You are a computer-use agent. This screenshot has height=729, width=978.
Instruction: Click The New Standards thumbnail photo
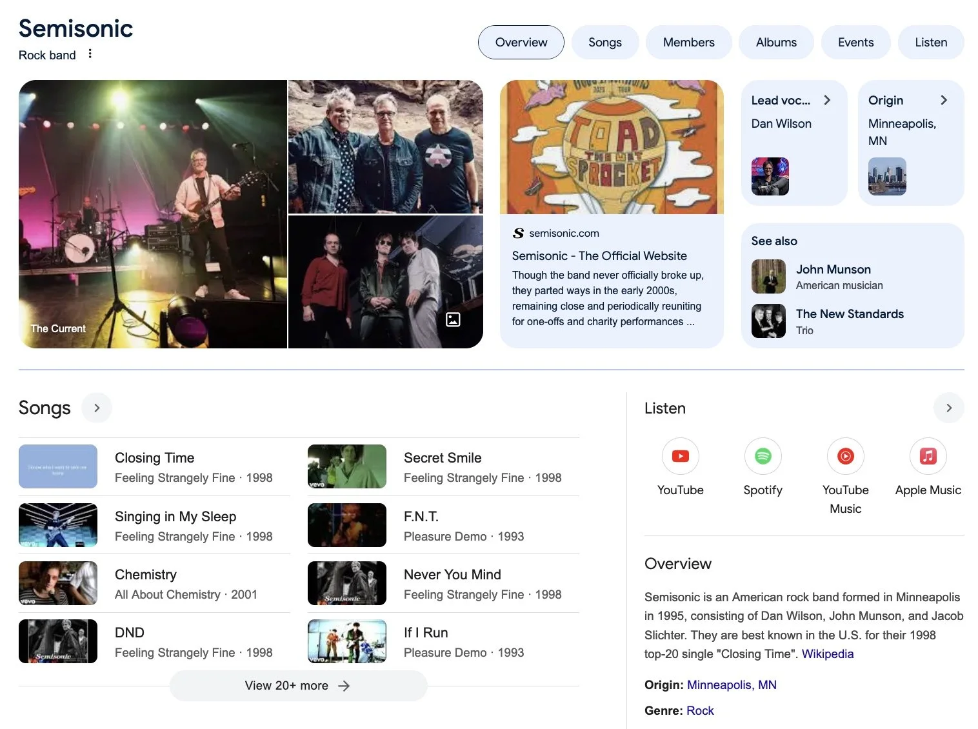[768, 321]
